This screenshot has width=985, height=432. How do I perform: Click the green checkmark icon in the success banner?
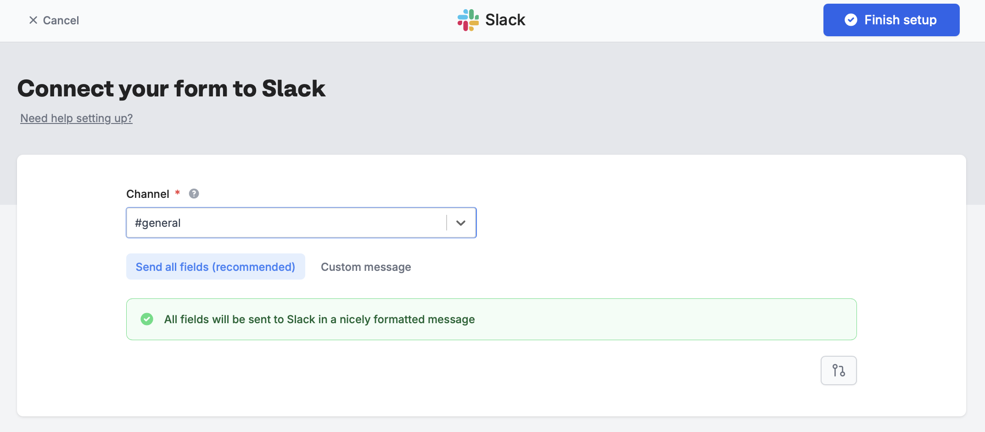(x=147, y=319)
